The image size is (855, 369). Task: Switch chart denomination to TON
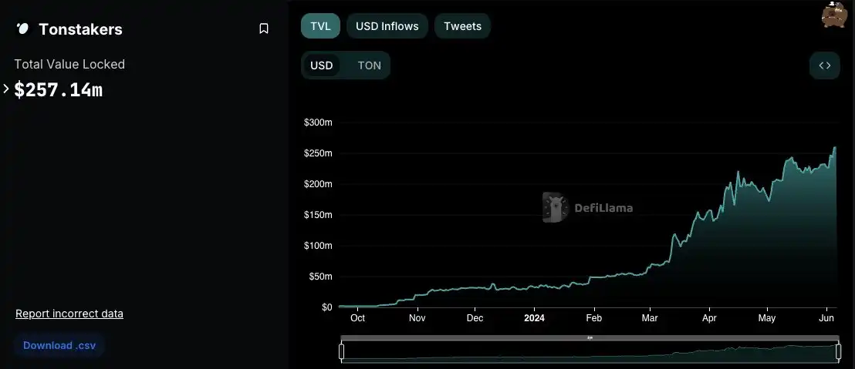coord(369,65)
